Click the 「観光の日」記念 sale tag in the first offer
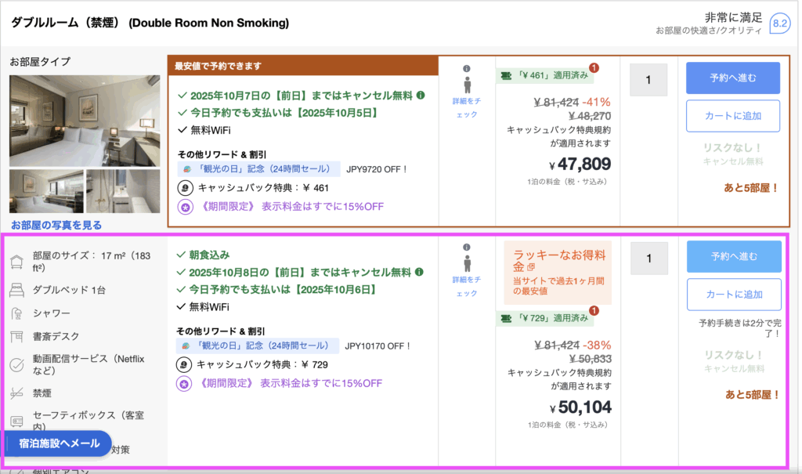This screenshot has height=474, width=802. point(258,169)
